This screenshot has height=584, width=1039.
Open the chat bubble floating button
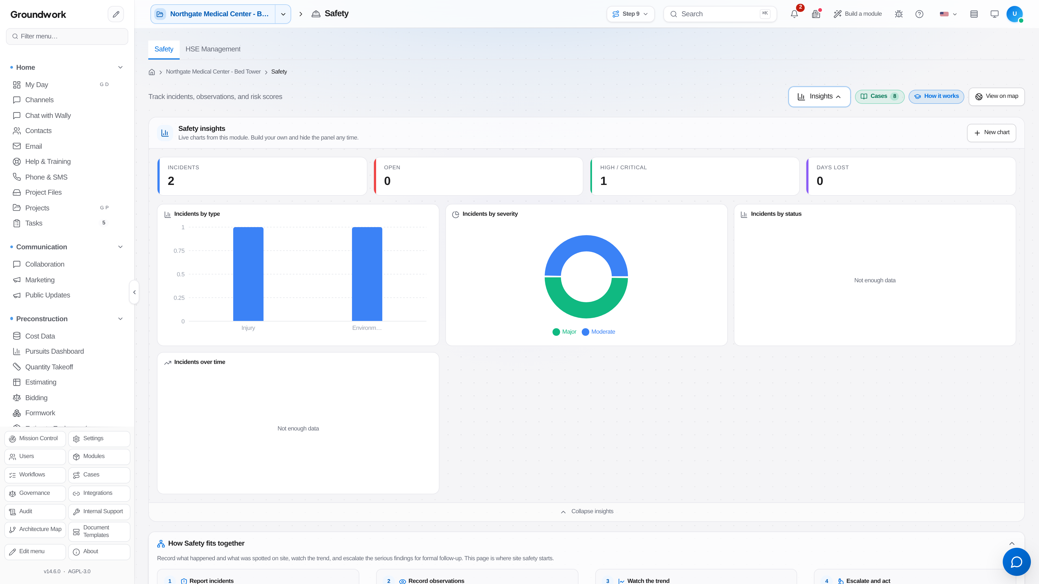1017,562
